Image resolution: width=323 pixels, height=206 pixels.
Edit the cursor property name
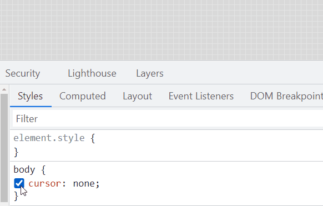point(45,183)
